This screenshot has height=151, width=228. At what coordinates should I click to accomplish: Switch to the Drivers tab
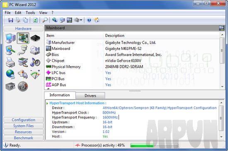pos(90,96)
